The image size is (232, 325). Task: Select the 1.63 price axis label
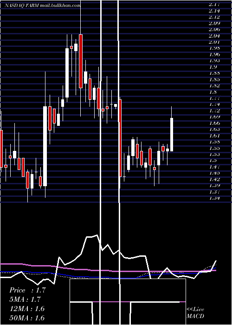click(214, 130)
